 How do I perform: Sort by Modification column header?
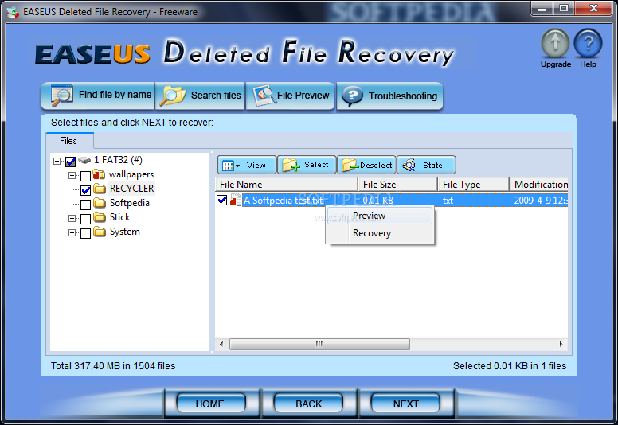point(539,185)
